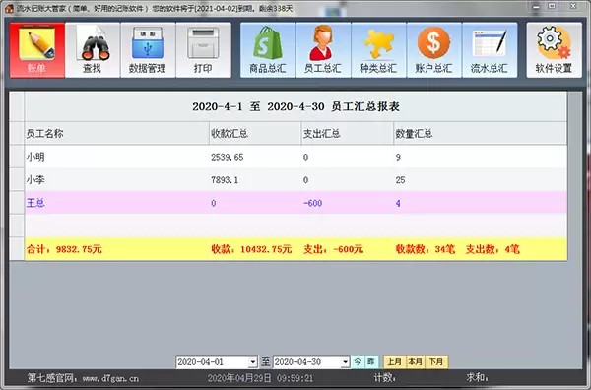Click the 今 today button
Screen dimensions: 591x390
pyautogui.click(x=358, y=362)
